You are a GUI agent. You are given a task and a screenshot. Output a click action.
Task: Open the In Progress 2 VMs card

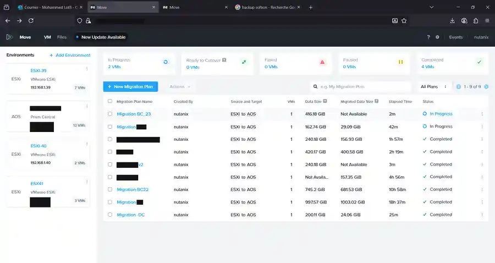[x=139, y=63]
